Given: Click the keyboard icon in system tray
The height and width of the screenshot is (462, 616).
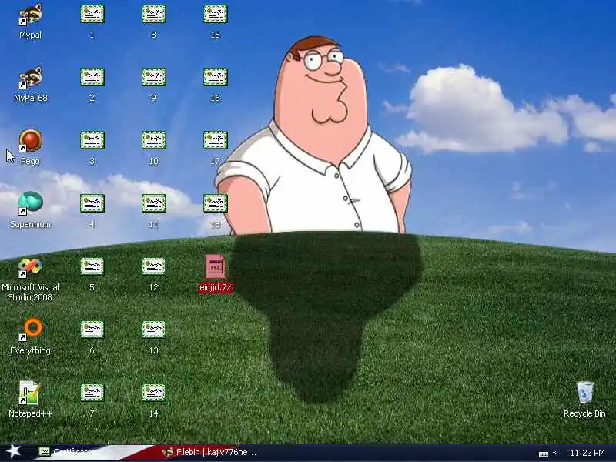Looking at the screenshot, I should click(544, 454).
